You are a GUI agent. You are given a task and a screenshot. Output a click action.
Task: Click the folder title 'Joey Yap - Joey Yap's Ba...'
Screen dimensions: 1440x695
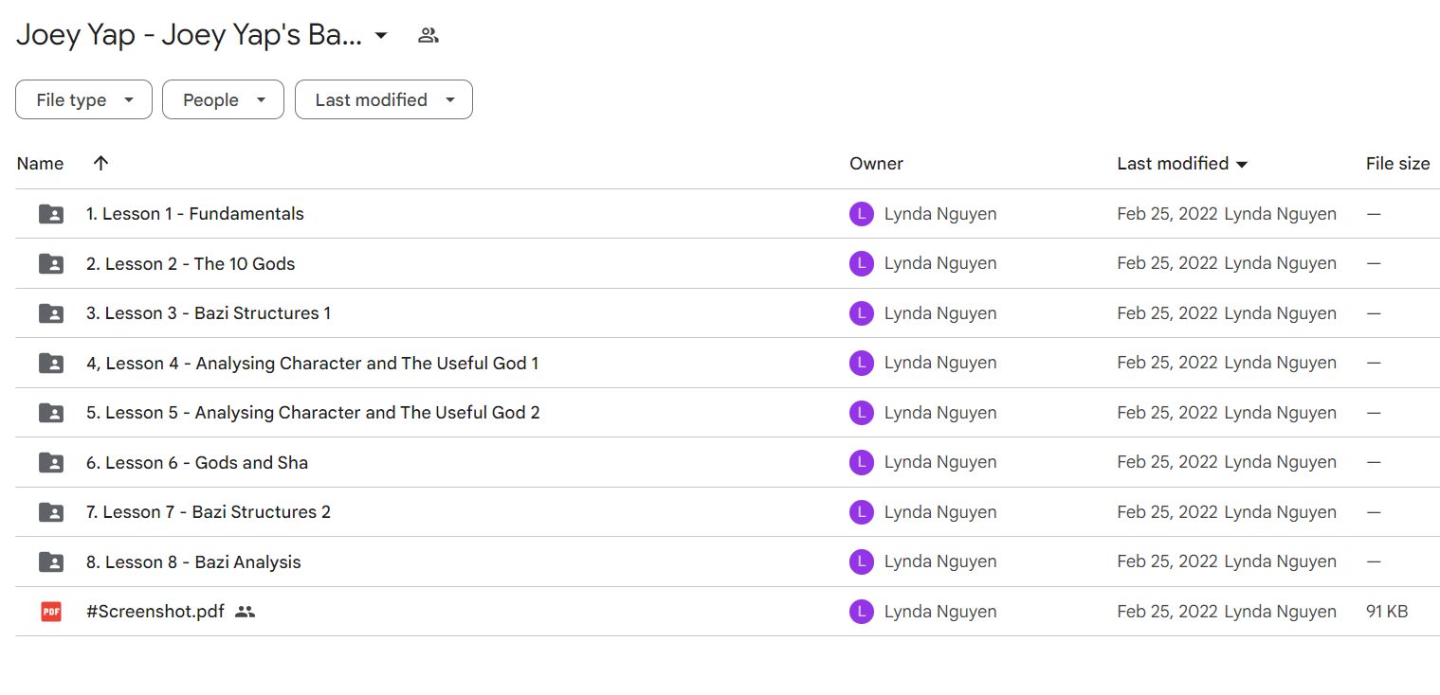(189, 36)
